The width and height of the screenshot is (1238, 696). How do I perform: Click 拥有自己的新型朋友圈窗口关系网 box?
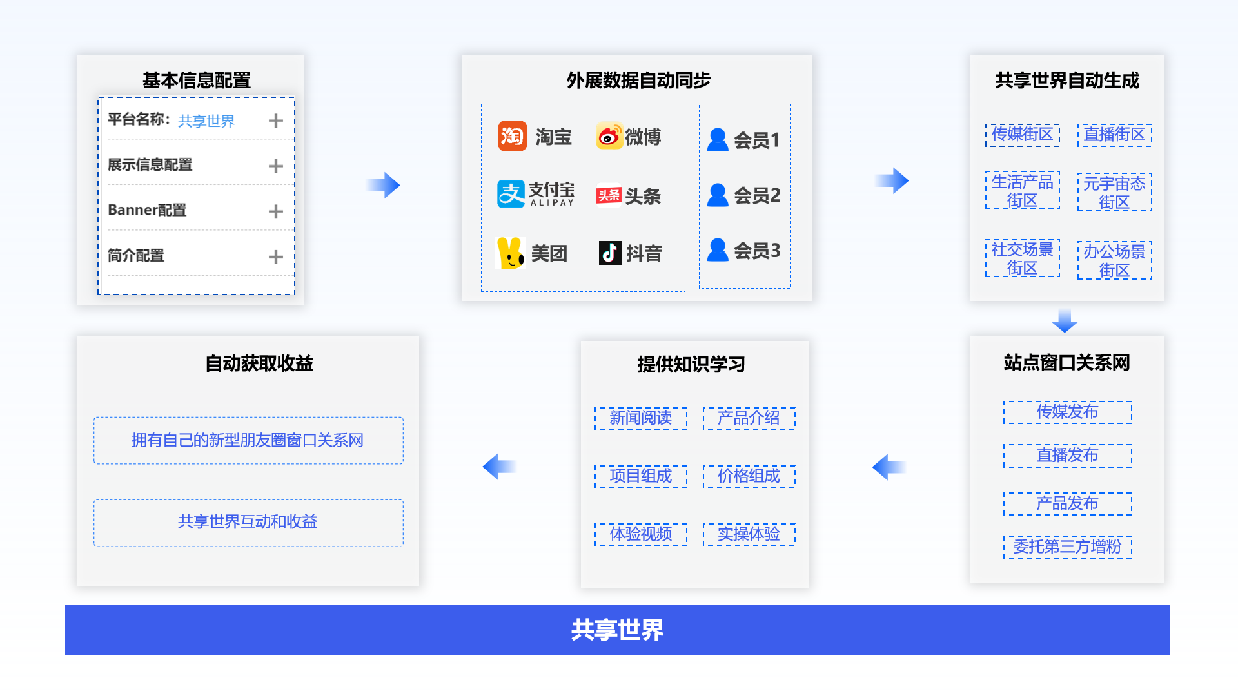point(248,440)
